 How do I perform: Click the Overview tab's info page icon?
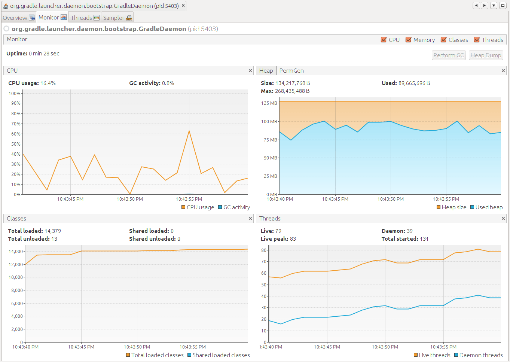tap(32, 17)
